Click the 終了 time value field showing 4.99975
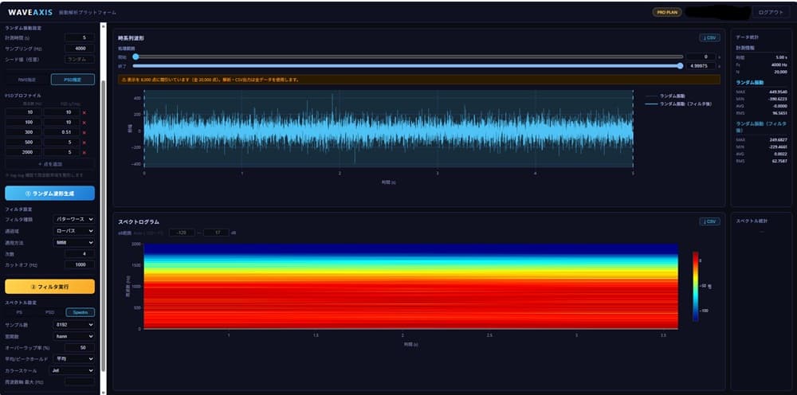 click(x=701, y=66)
